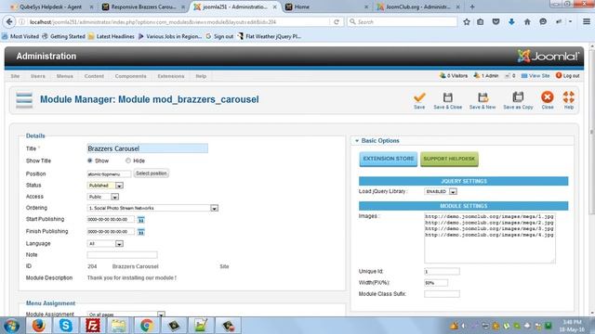Open Status Published dropdown
The image size is (595, 334).
click(105, 186)
